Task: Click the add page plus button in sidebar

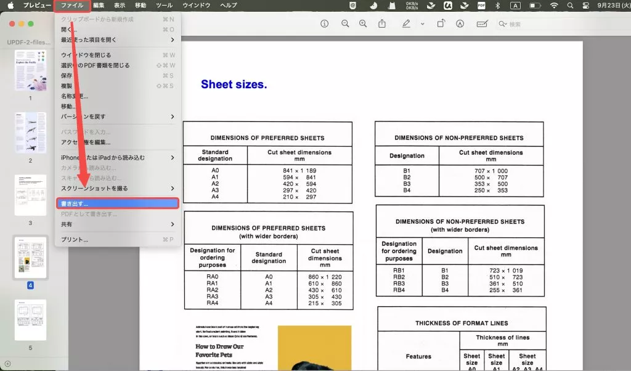Action: (7, 364)
